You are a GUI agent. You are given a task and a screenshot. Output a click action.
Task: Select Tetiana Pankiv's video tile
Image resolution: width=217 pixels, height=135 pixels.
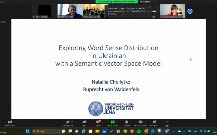click(x=44, y=11)
